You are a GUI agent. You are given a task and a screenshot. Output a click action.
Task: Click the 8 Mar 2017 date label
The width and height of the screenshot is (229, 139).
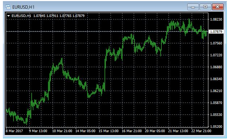point(14,131)
